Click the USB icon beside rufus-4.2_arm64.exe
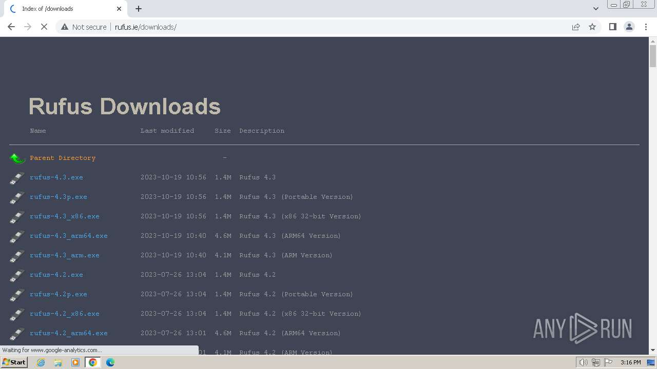Image resolution: width=657 pixels, height=369 pixels. (x=17, y=334)
